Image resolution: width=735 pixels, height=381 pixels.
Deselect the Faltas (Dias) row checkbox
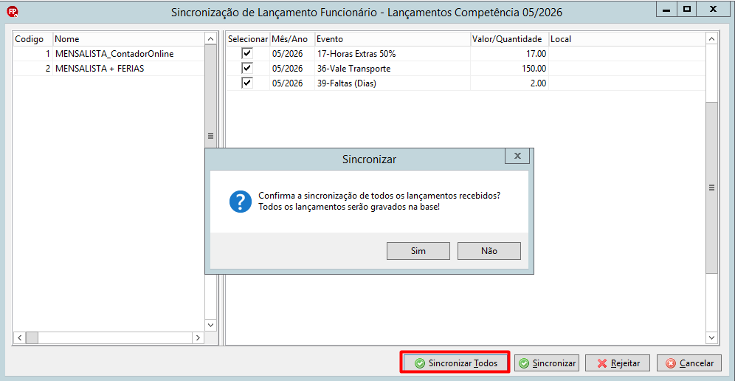coord(247,83)
